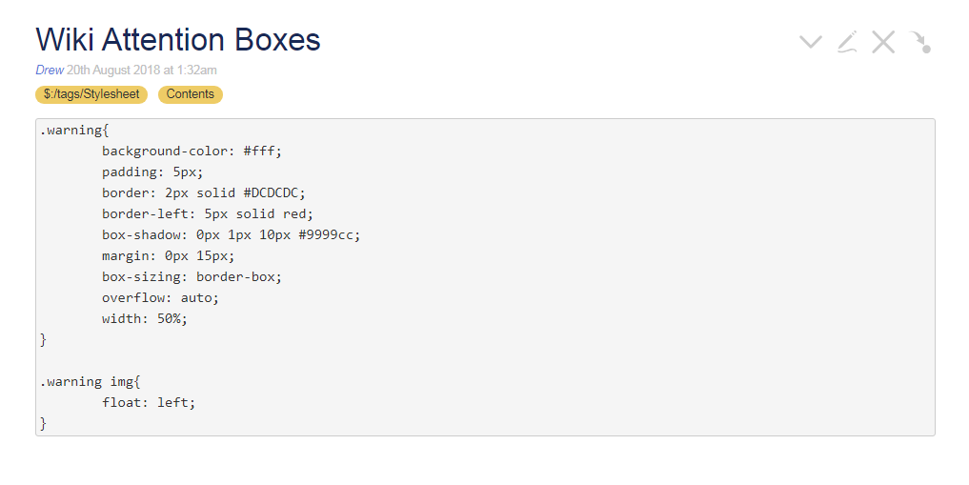Open the Contents tag pill
The height and width of the screenshot is (485, 969).
191,94
